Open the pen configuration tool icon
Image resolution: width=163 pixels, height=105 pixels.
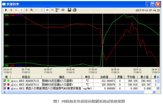click(x=58, y=10)
